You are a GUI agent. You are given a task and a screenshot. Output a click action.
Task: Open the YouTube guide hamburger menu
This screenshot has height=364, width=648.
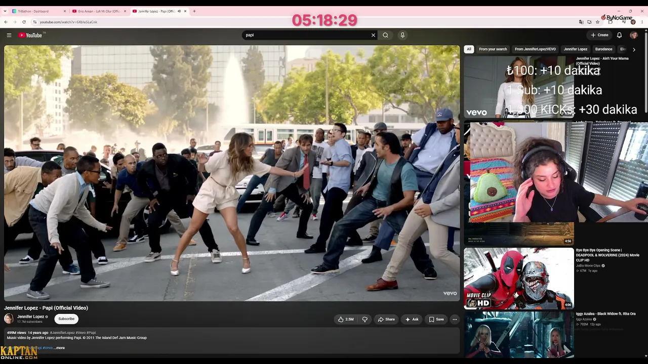click(x=9, y=35)
